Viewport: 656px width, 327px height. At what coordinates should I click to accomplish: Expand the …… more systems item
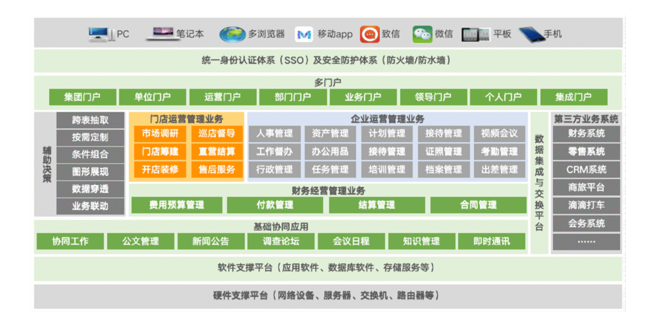586,241
